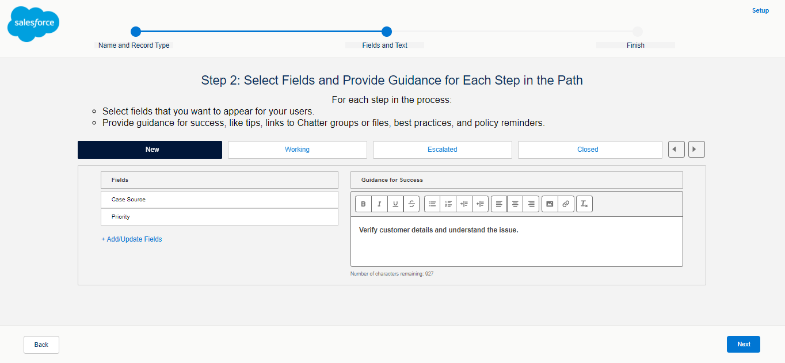
Task: Toggle center alignment for guidance text
Action: (x=515, y=204)
